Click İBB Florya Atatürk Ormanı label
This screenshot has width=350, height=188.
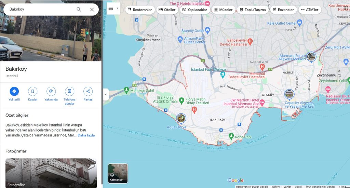tap(165, 99)
